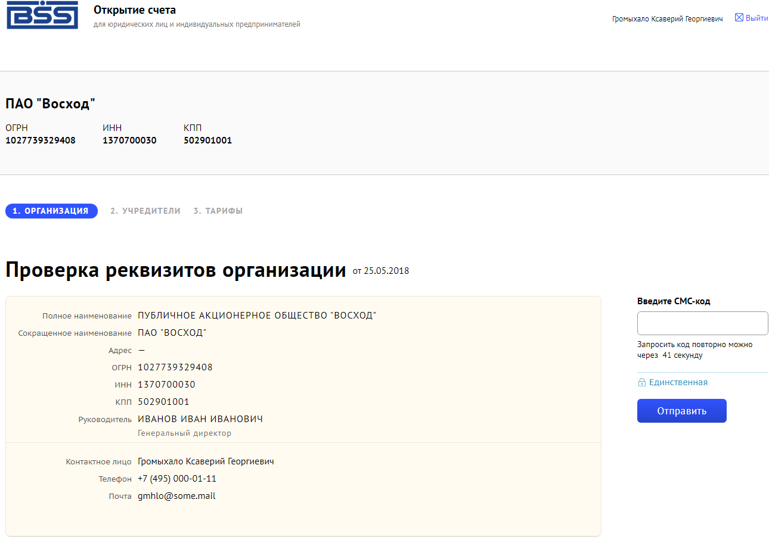Click email gmhlo@some.mail
This screenshot has width=769, height=537.
coord(176,496)
